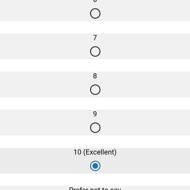Screen dimensions: 190x190
Task: Click the highlighted 10 (Excellent) row background
Action: coord(95,161)
